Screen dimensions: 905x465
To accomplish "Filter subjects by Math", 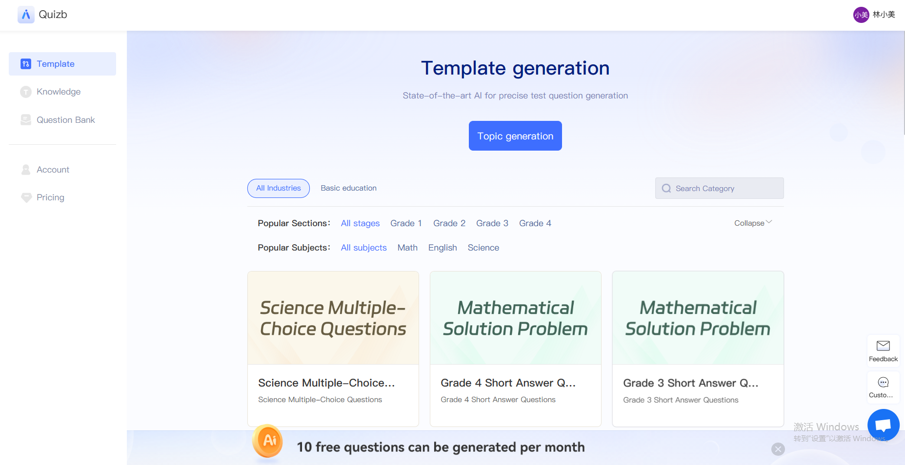I will tap(407, 248).
